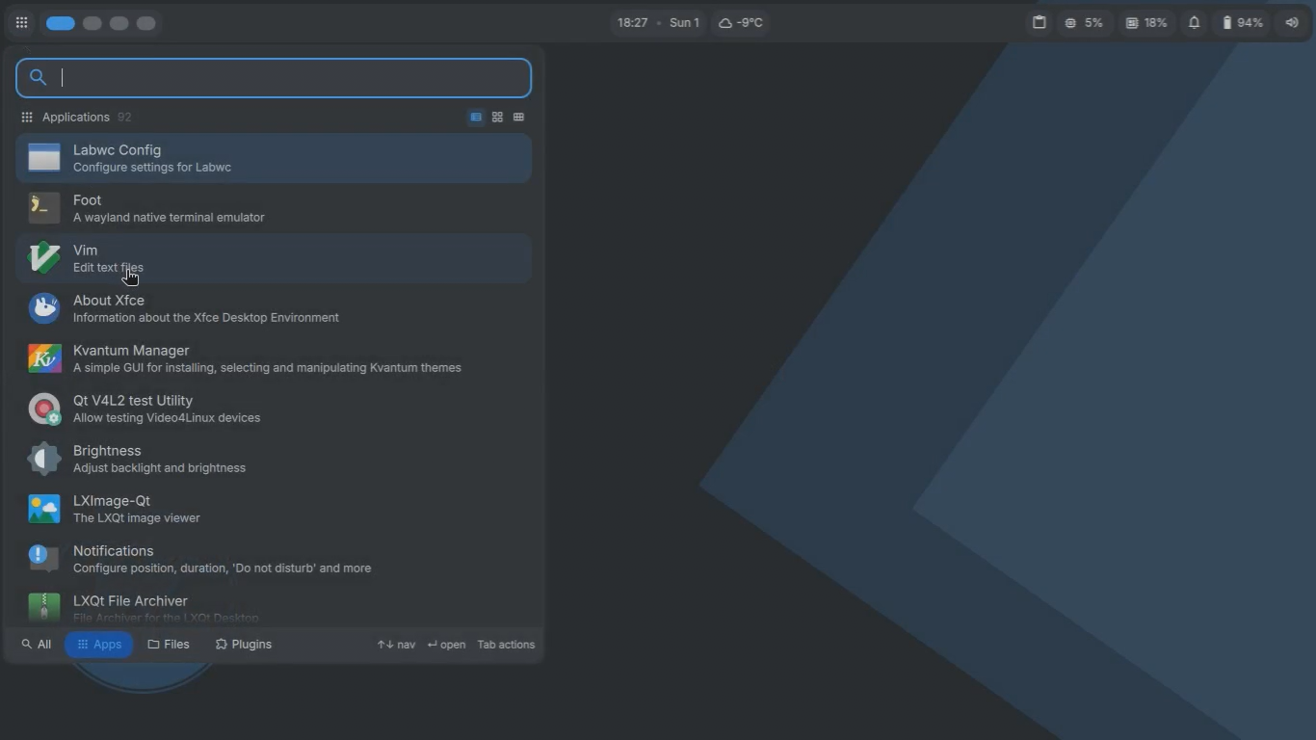Click the weather indicator showing -9°C
The height and width of the screenshot is (740, 1316).
(x=741, y=23)
